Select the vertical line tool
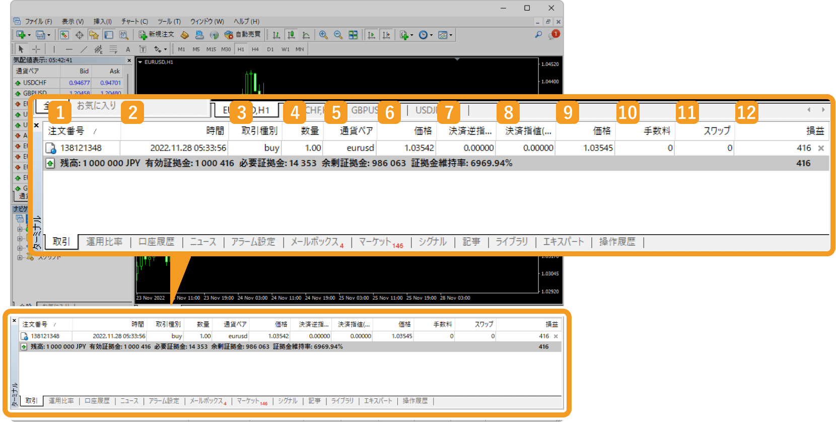This screenshot has width=836, height=422. 54,49
